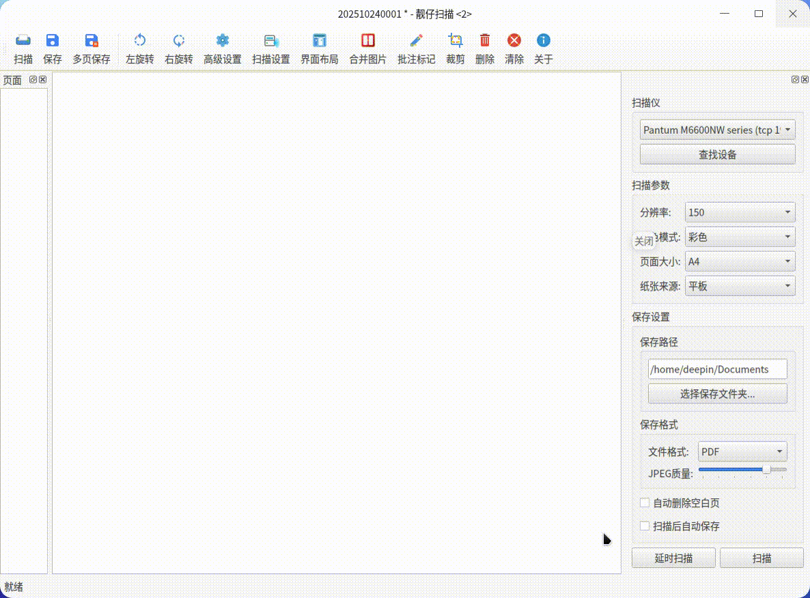This screenshot has width=810, height=598.
Task: Click 选择保存文件夹... button
Action: click(x=717, y=394)
